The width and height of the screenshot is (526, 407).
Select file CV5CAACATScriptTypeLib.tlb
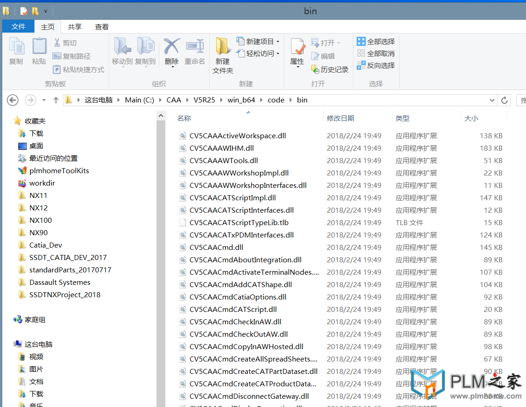(x=239, y=223)
